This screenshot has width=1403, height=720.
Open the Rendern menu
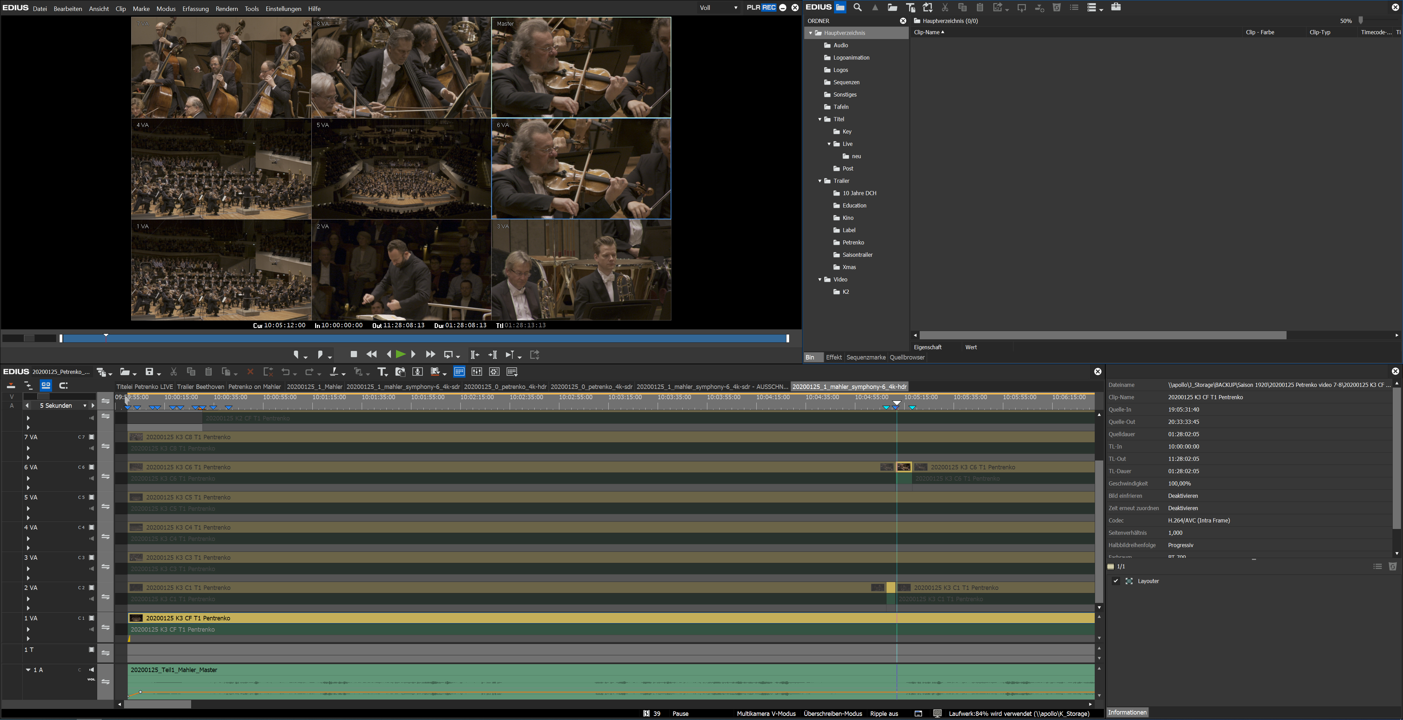pos(226,9)
